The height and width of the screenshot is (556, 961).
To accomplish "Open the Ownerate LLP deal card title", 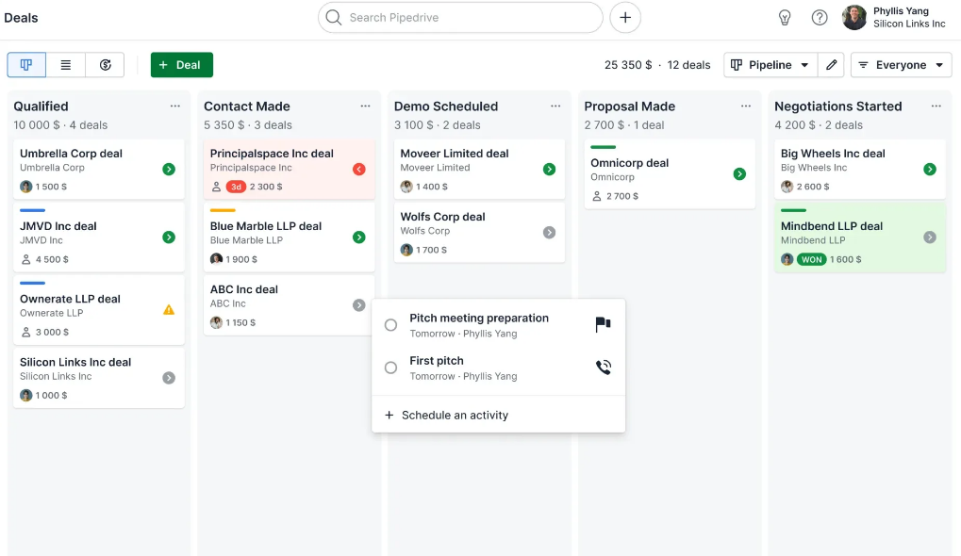I will (x=70, y=299).
